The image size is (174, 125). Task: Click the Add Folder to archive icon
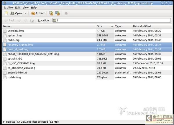point(58,13)
